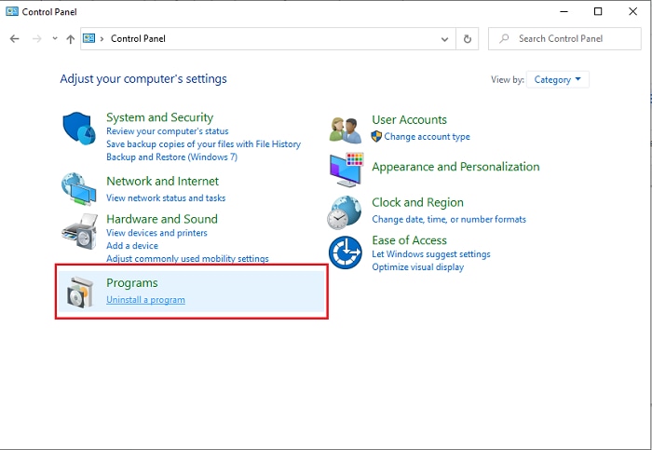Viewport: 652px width, 450px height.
Task: Click the Back arrow in navigation bar
Action: pos(15,39)
